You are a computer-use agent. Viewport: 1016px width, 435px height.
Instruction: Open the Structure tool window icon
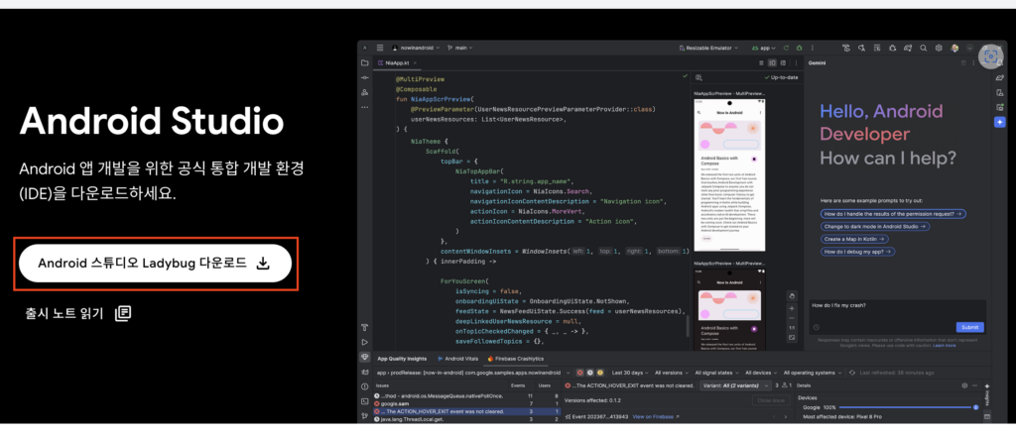(x=365, y=92)
